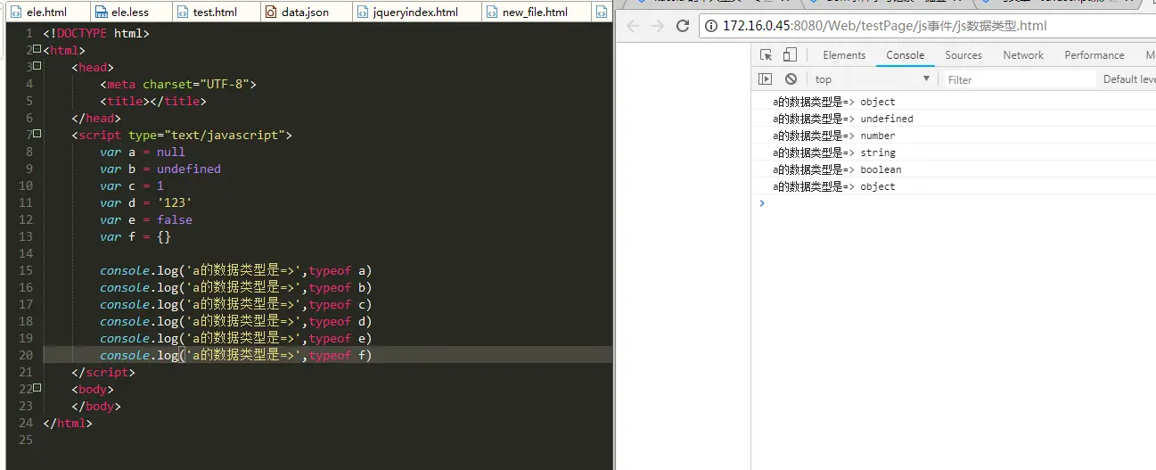Select the DevTools Console tab
This screenshot has width=1156, height=470.
tap(905, 55)
